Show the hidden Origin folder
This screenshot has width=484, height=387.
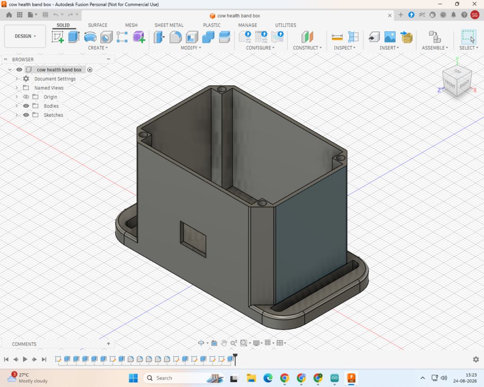tap(26, 97)
